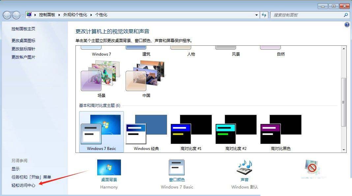Click the blue help question mark icon
This screenshot has width=352, height=196.
tap(347, 25)
